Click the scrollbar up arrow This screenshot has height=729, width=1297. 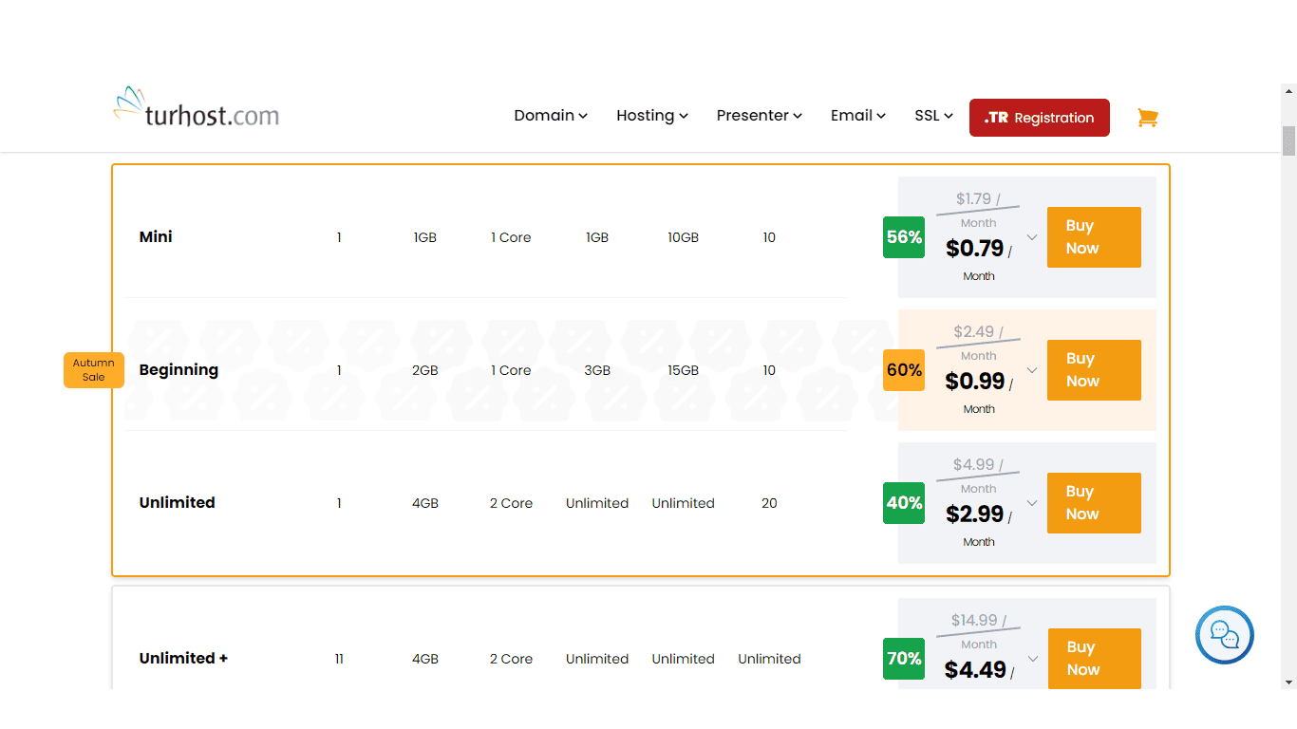(1288, 92)
